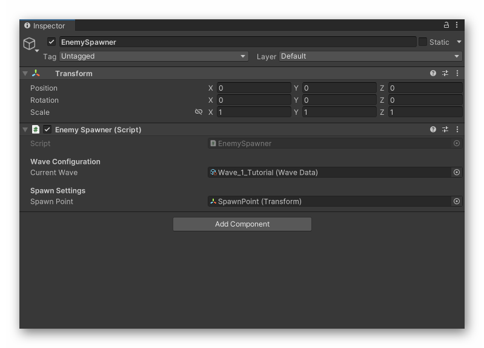Open the Tag dropdown showing Untagged
The image size is (484, 348).
pos(154,56)
